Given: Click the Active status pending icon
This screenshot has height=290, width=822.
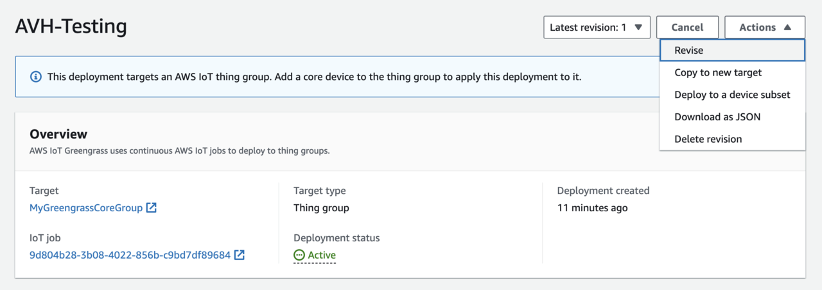Looking at the screenshot, I should (299, 255).
